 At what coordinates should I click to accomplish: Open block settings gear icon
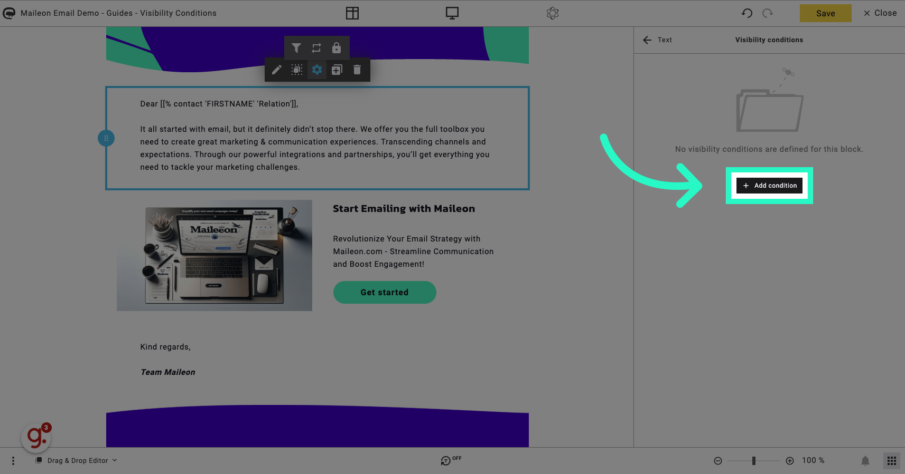[317, 70]
